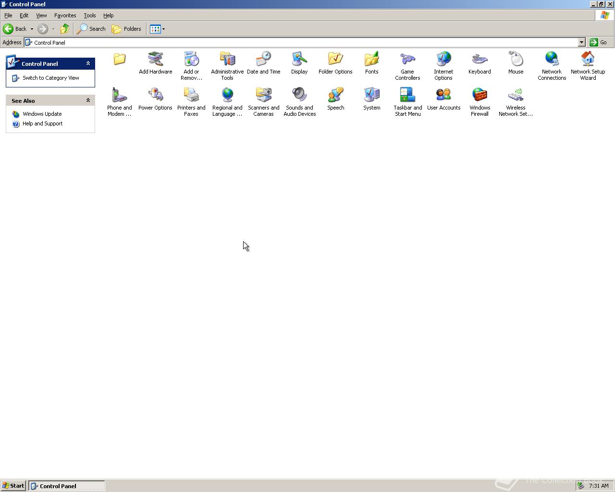The image size is (615, 492).
Task: Open the File menu
Action: pyautogui.click(x=8, y=15)
